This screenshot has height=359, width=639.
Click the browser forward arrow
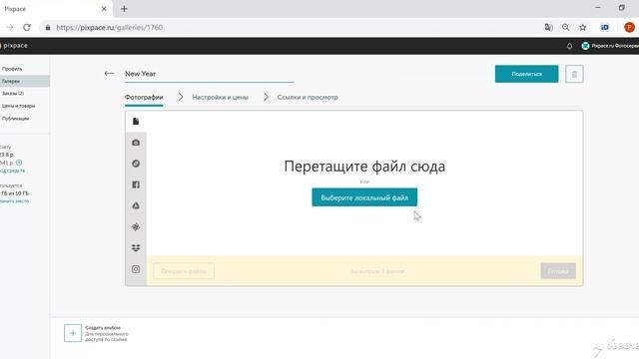click(10, 27)
